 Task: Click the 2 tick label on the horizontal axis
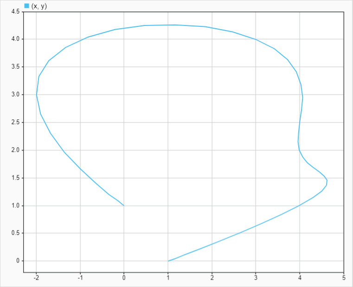coord(212,278)
